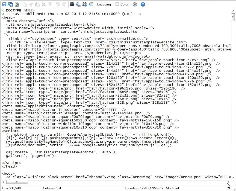This screenshot has height=191, width=236.
Task: Click the msapplication-TileImage meta line
Action: [x=76, y=113]
